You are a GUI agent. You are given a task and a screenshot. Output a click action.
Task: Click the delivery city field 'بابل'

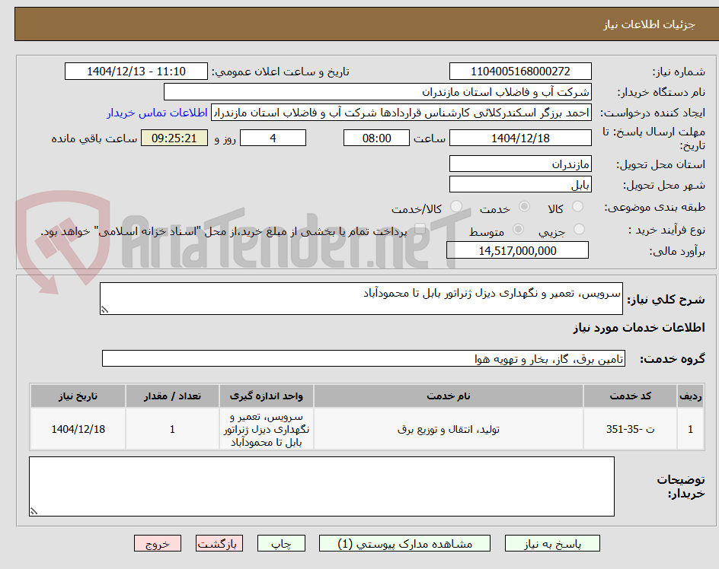tap(520, 185)
